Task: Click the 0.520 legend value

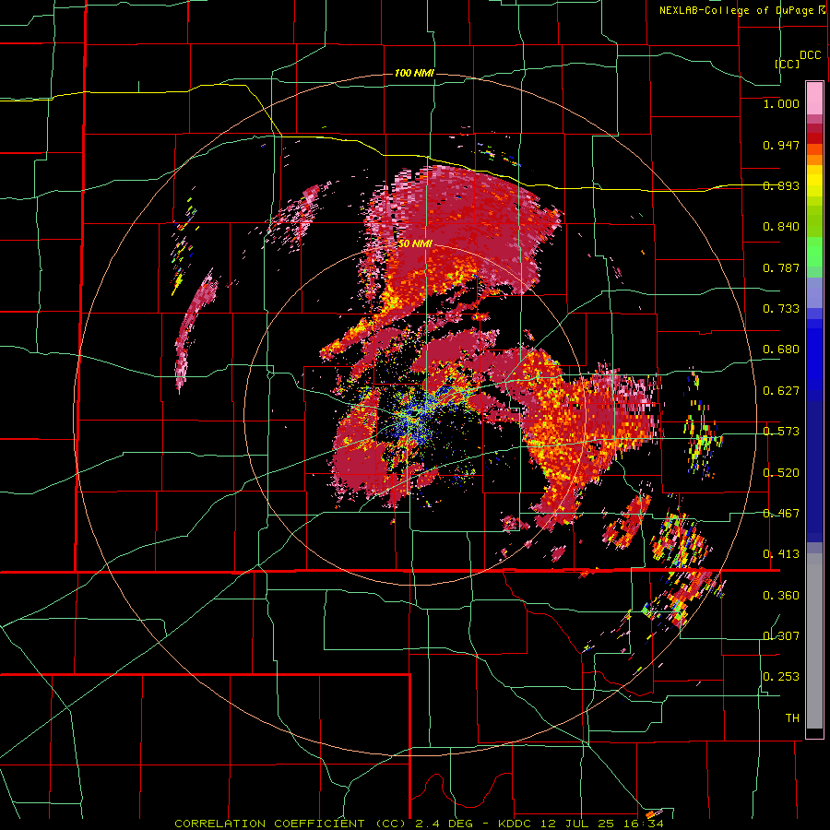Action: pyautogui.click(x=781, y=473)
